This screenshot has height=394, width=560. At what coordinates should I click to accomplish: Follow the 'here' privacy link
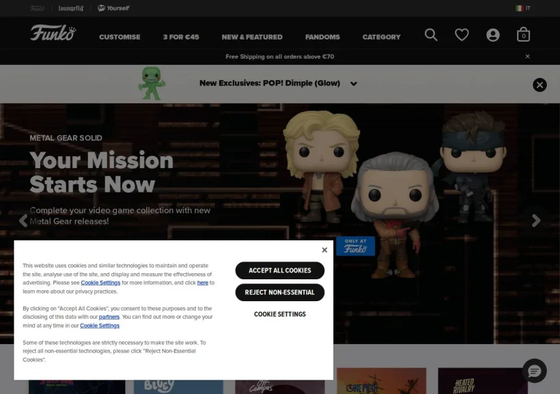203,283
